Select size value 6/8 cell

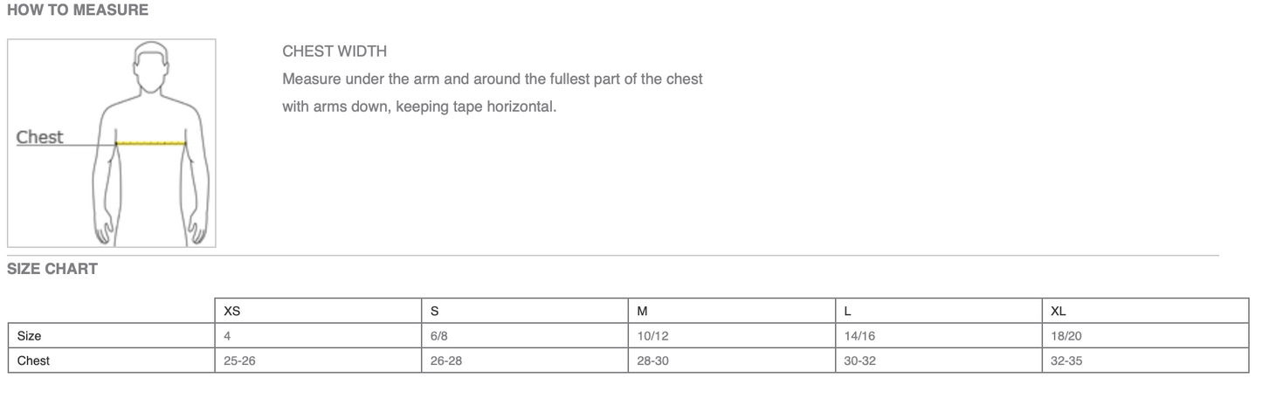(441, 335)
